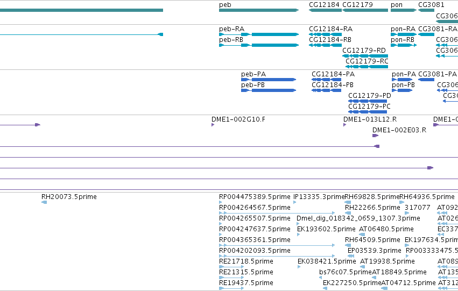Select protein CG12179-PC
The width and height of the screenshot is (458, 291).
[368, 112]
